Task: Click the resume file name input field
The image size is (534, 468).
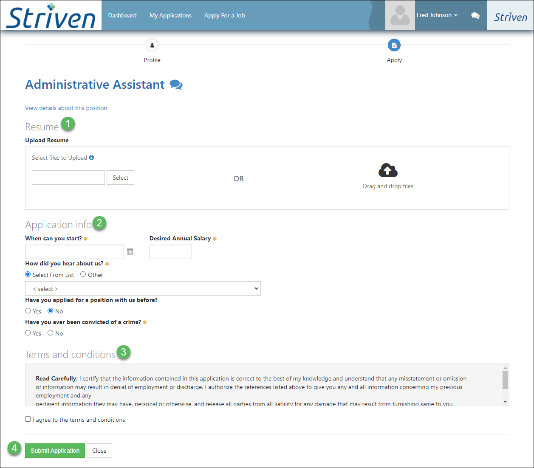Action: 68,178
